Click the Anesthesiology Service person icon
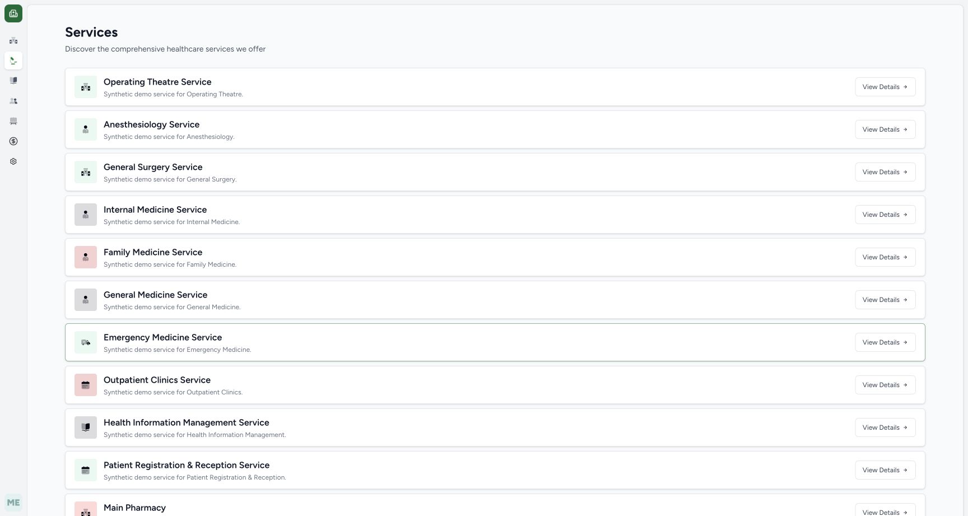Viewport: 968px width, 516px height. click(86, 129)
